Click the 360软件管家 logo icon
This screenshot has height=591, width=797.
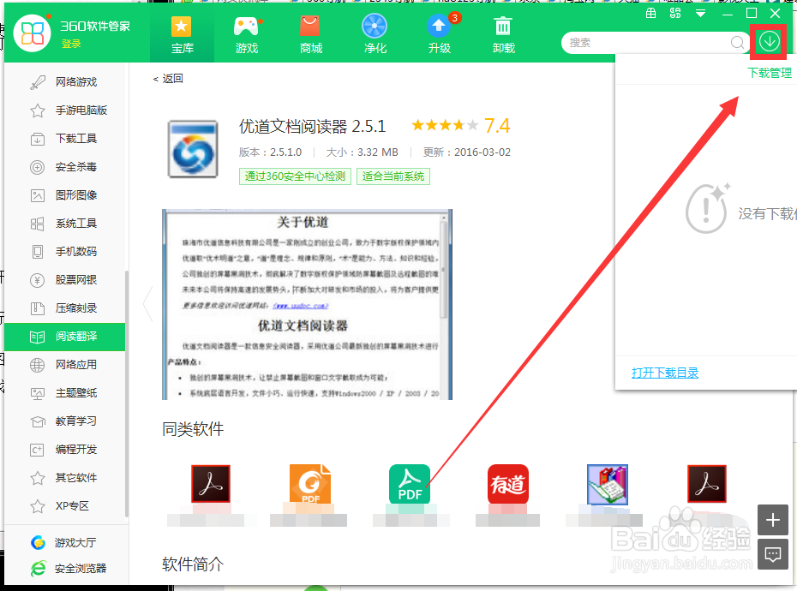point(33,33)
